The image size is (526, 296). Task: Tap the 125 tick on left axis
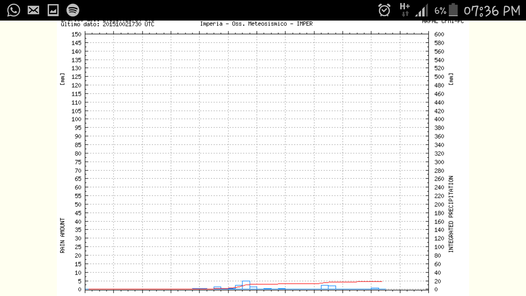click(x=76, y=77)
